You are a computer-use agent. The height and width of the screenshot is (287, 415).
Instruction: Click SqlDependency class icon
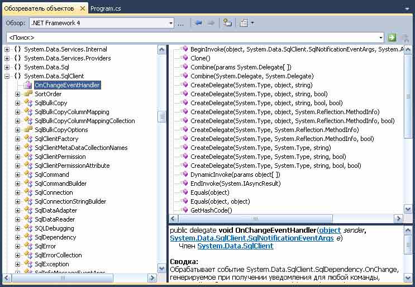(x=28, y=237)
